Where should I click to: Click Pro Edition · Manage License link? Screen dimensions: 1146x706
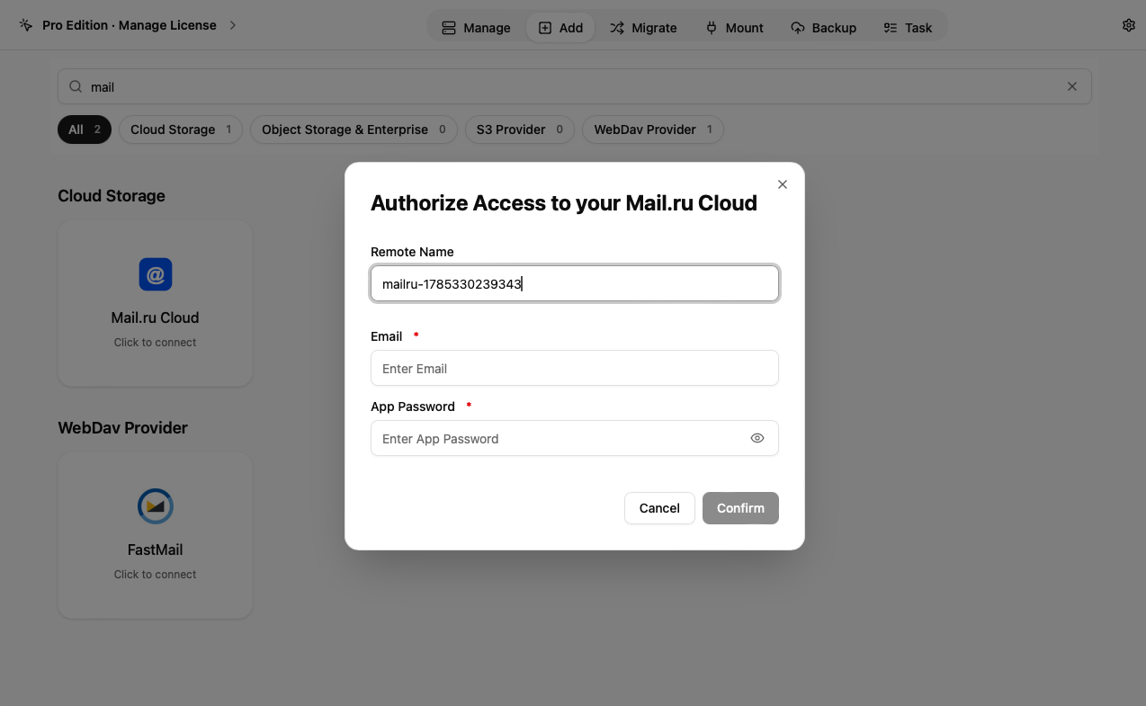click(x=130, y=25)
